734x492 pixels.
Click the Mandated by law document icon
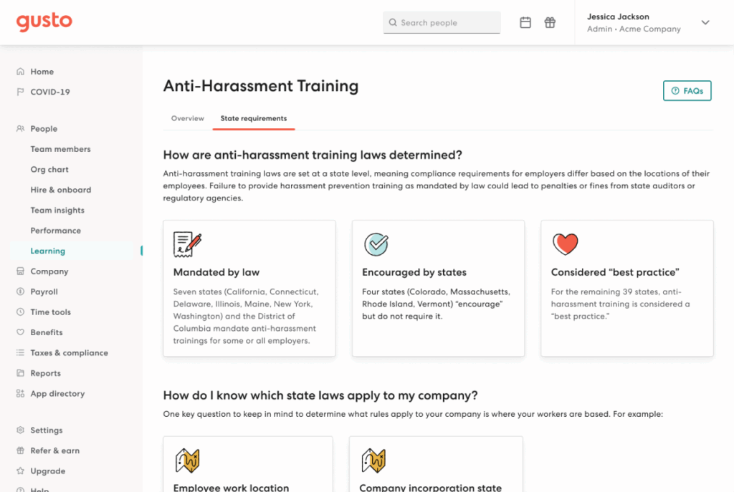(187, 244)
